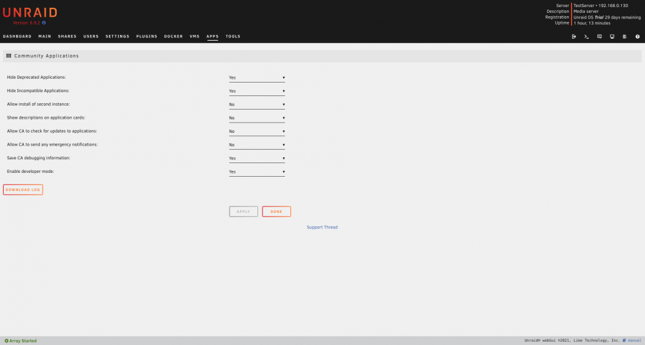
Task: Go to the Dashboard tab
Action: 17,37
